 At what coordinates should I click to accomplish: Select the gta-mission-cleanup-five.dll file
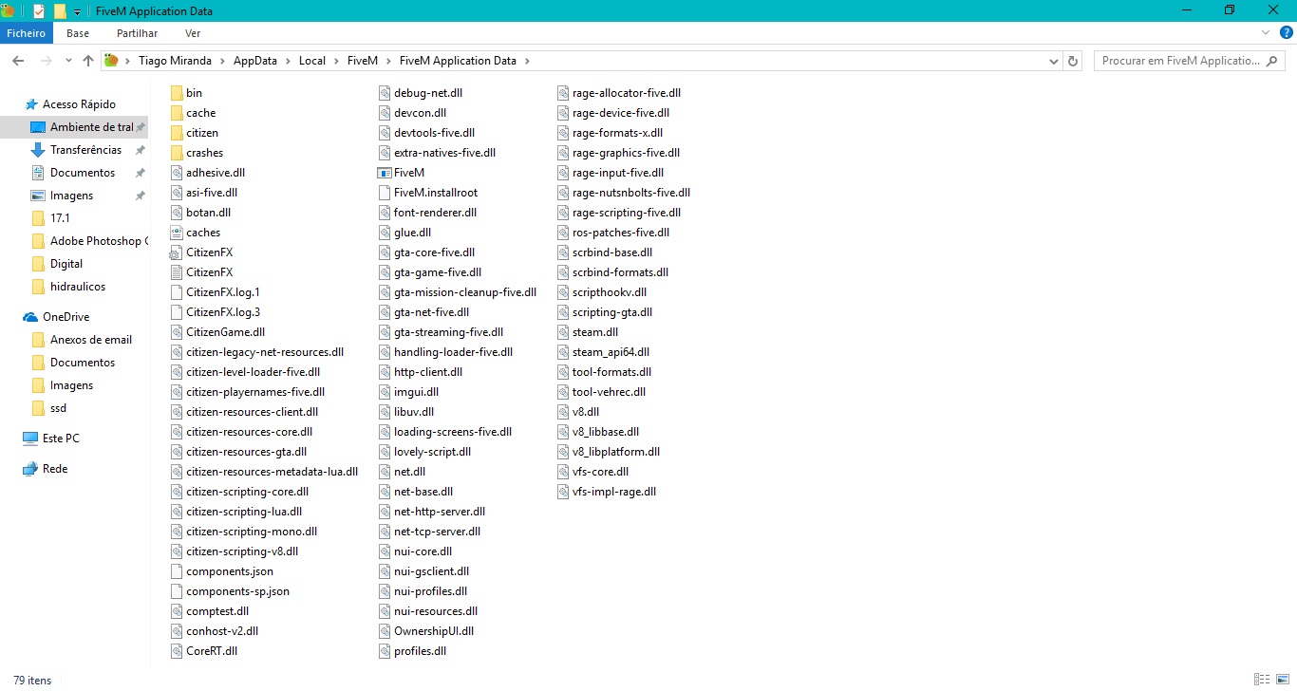[x=458, y=292]
